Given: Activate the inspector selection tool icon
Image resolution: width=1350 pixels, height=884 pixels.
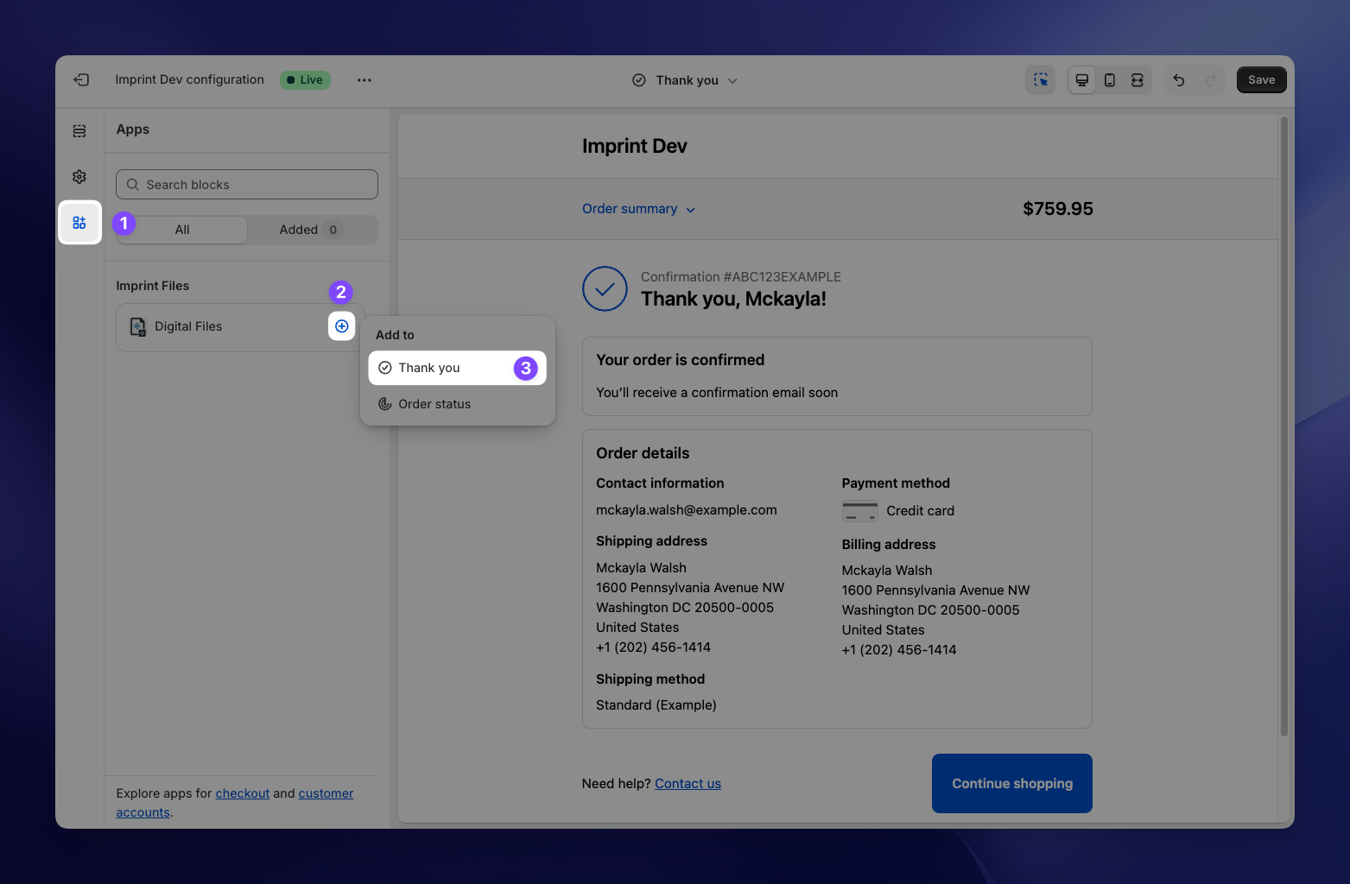Looking at the screenshot, I should [x=1040, y=80].
